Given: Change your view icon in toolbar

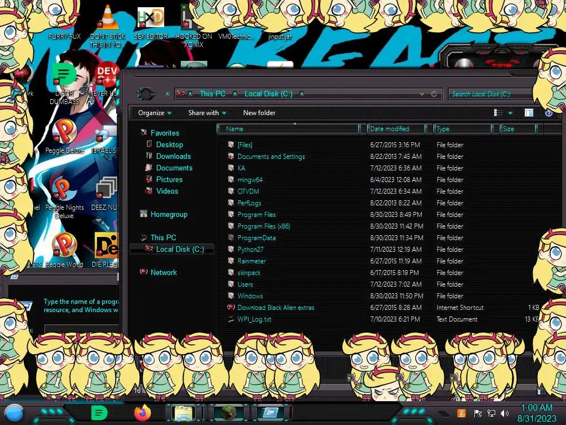Looking at the screenshot, I should (498, 113).
